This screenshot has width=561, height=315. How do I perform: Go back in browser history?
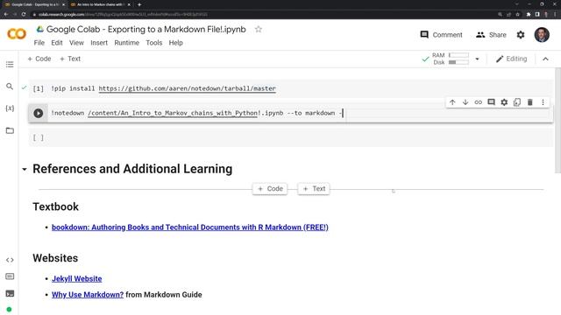click(6, 14)
